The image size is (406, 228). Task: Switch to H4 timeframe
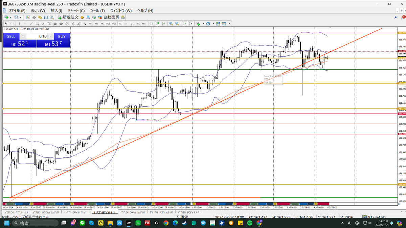pos(126,24)
